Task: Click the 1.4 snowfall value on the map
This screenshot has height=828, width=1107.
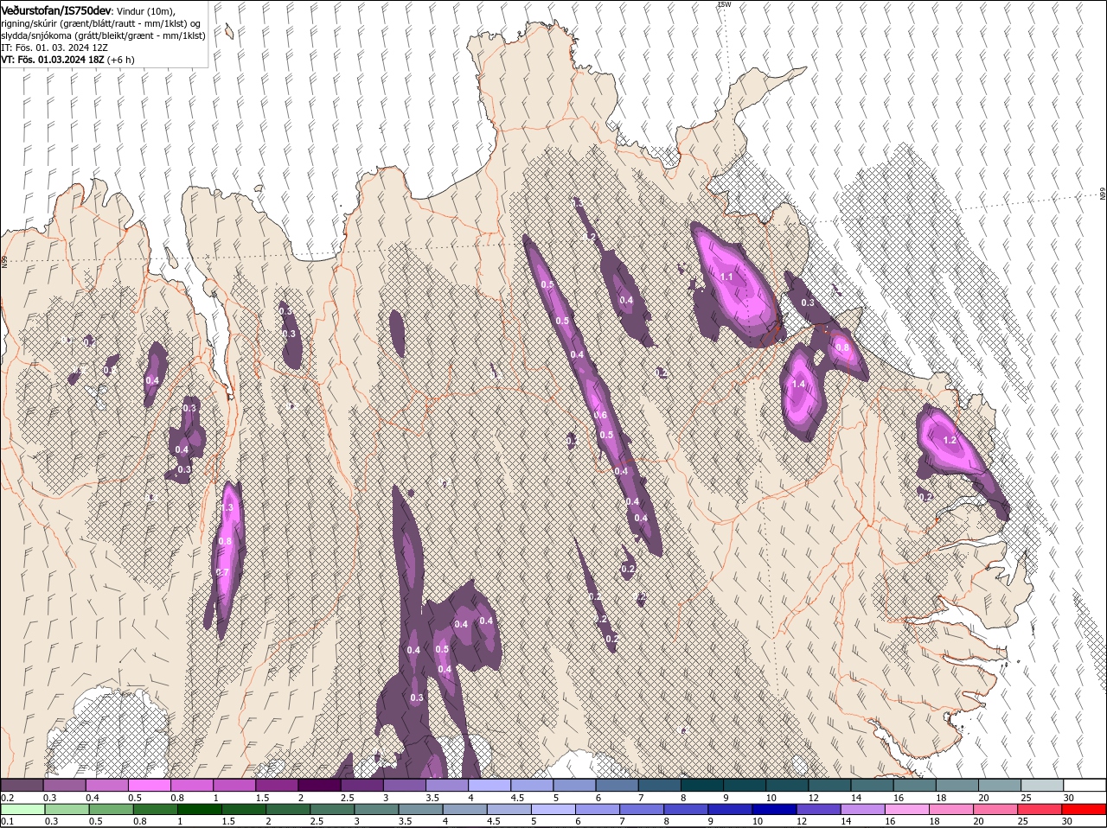Action: 798,384
